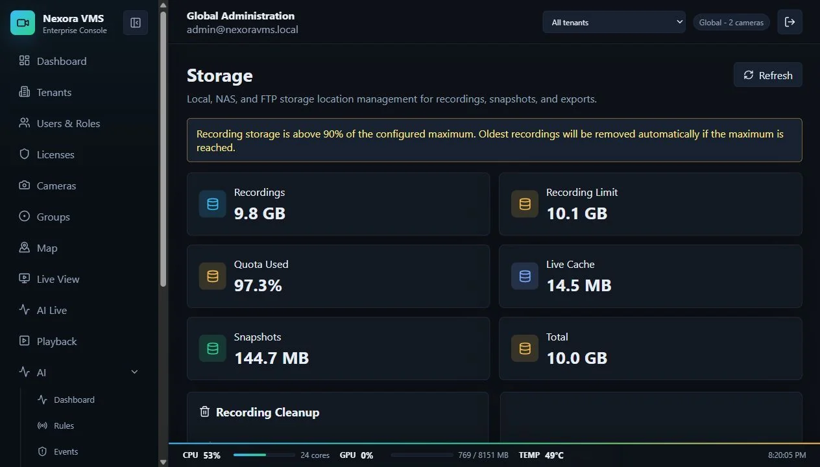The image size is (820, 467).
Task: Click the Groups circle icon
Action: (x=25, y=216)
